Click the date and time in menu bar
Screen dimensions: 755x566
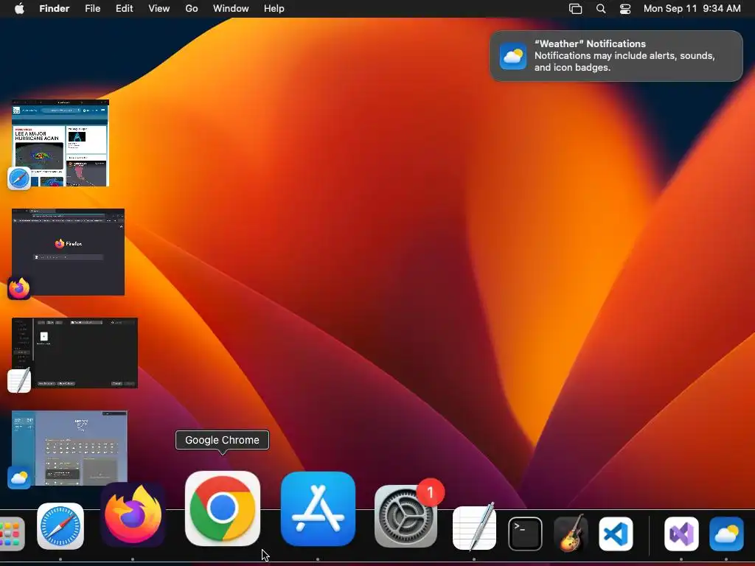[692, 9]
